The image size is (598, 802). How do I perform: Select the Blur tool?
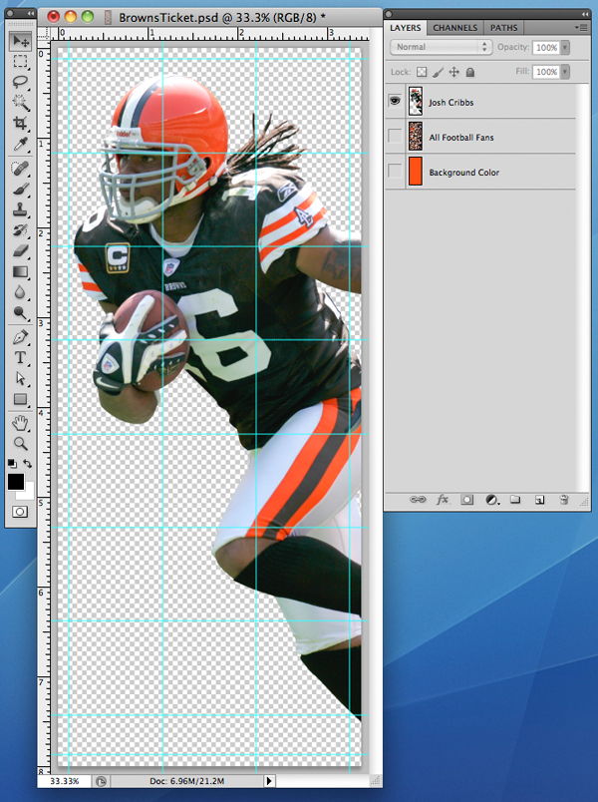(x=21, y=292)
